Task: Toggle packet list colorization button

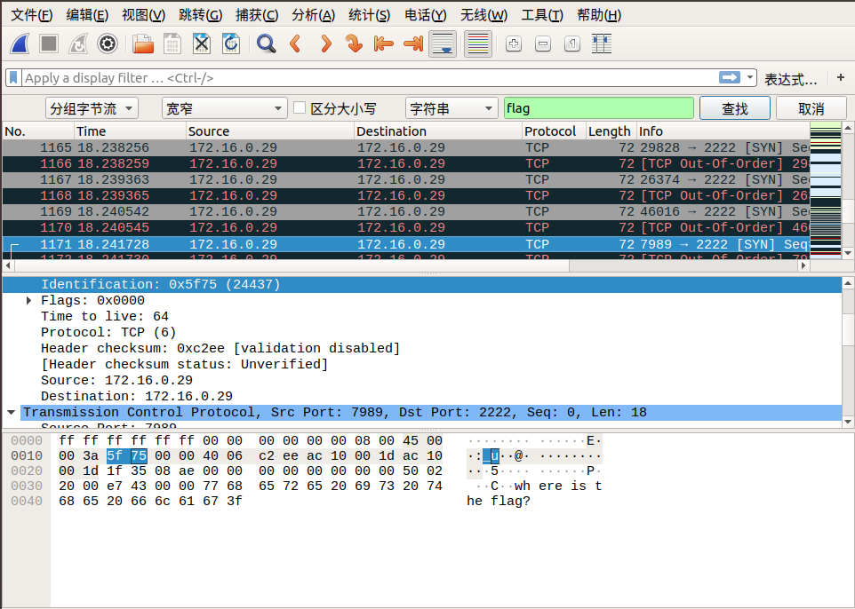Action: click(477, 43)
